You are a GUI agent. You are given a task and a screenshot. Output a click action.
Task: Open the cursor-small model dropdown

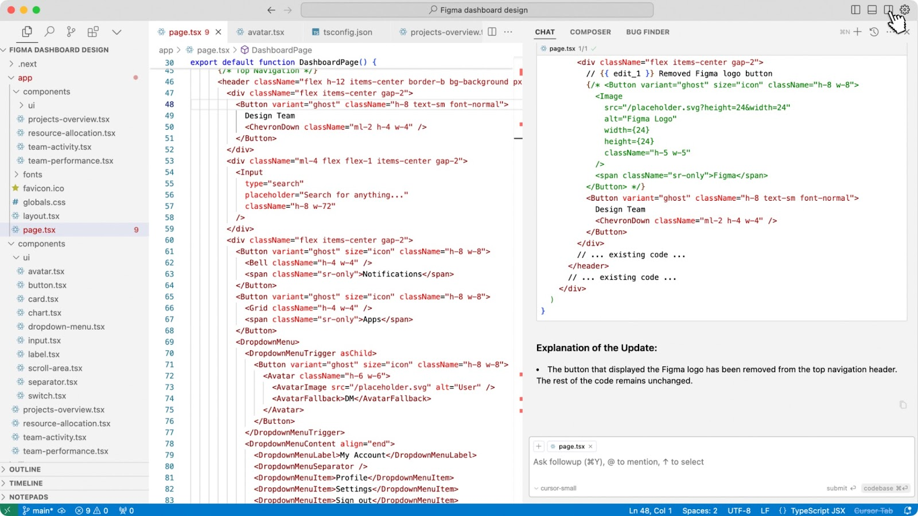pyautogui.click(x=555, y=488)
